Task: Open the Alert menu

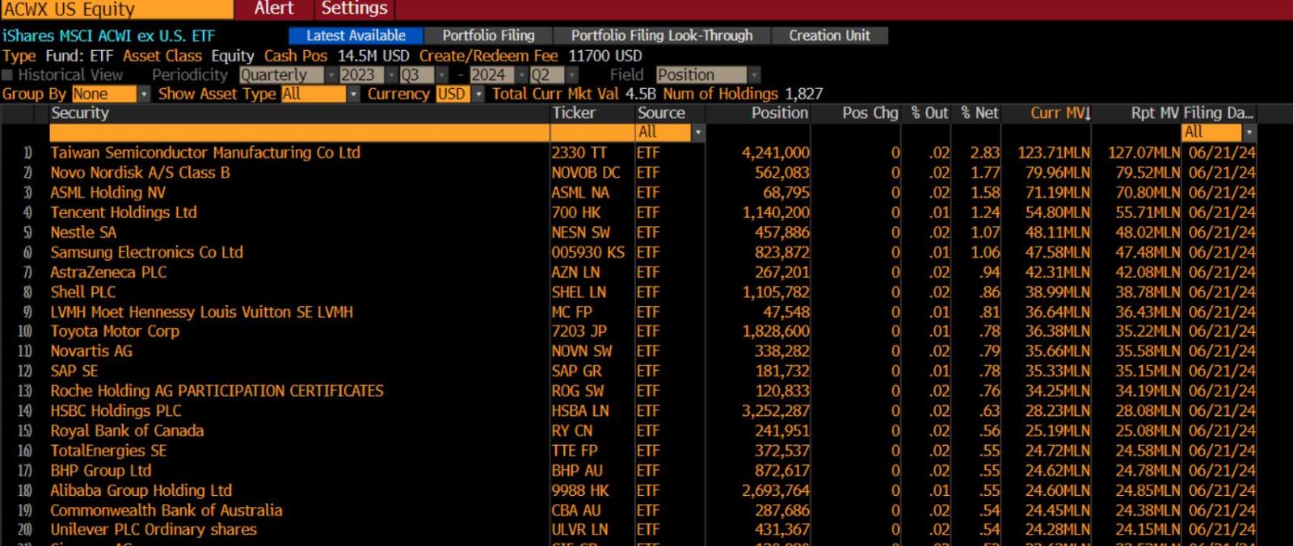Action: 274,9
